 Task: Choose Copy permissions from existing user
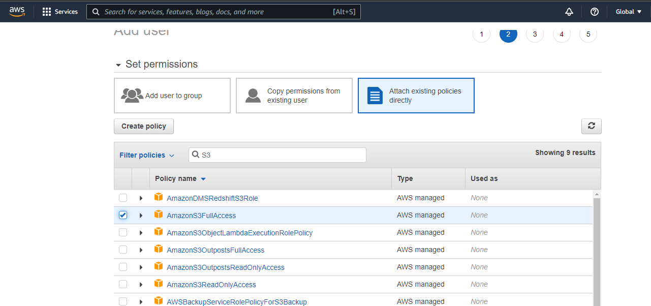tap(294, 96)
